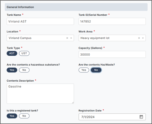Select AST tank type
Image resolution: width=152 pixels, height=124 pixels.
[12, 53]
